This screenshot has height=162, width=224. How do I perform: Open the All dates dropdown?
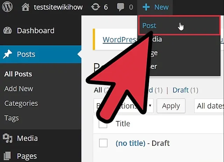click(209, 106)
